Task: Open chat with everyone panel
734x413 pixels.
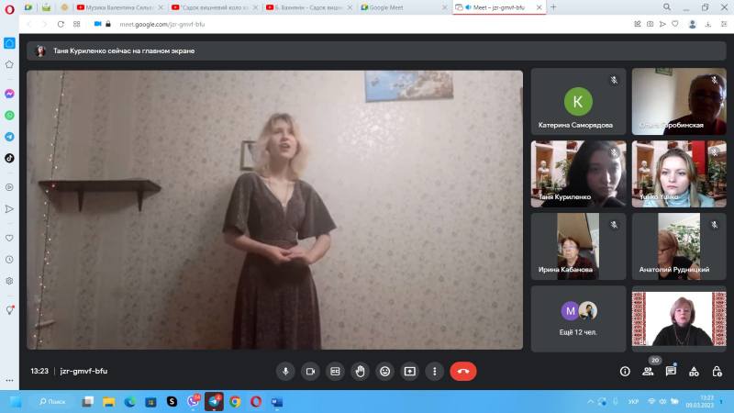Action: [x=671, y=372]
